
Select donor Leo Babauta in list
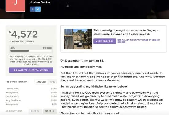point(12,96)
